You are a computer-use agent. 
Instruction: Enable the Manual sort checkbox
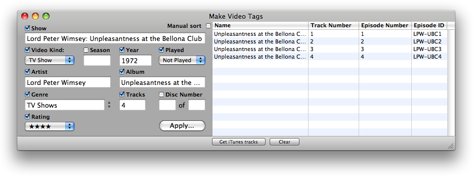click(208, 26)
